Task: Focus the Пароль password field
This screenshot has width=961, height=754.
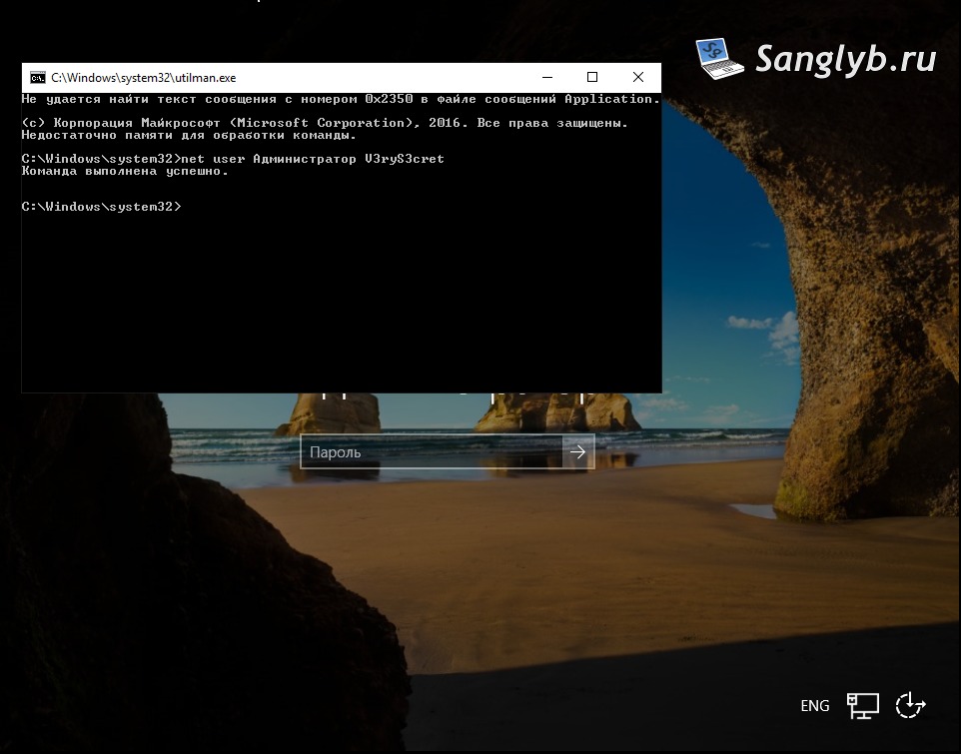Action: (432, 452)
